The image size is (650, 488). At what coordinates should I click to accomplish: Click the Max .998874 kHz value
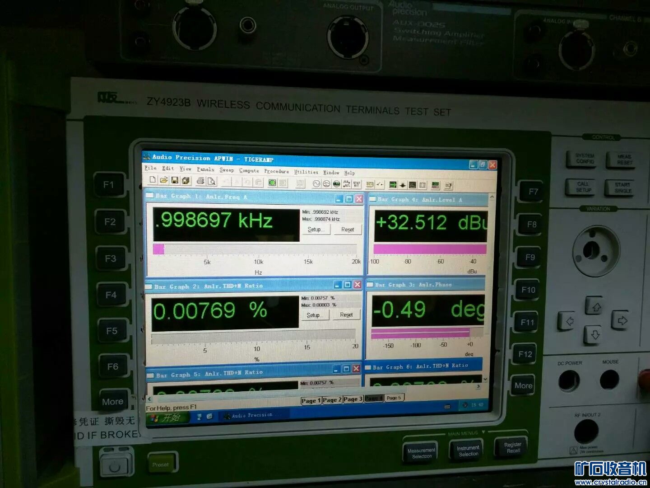pyautogui.click(x=321, y=219)
